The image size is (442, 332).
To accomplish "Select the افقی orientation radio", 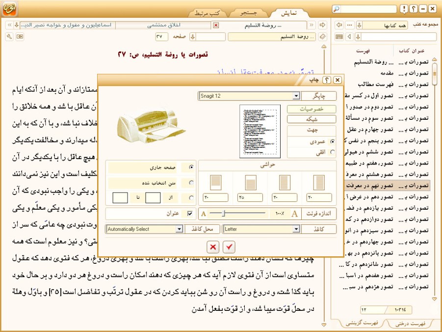I will (x=333, y=152).
